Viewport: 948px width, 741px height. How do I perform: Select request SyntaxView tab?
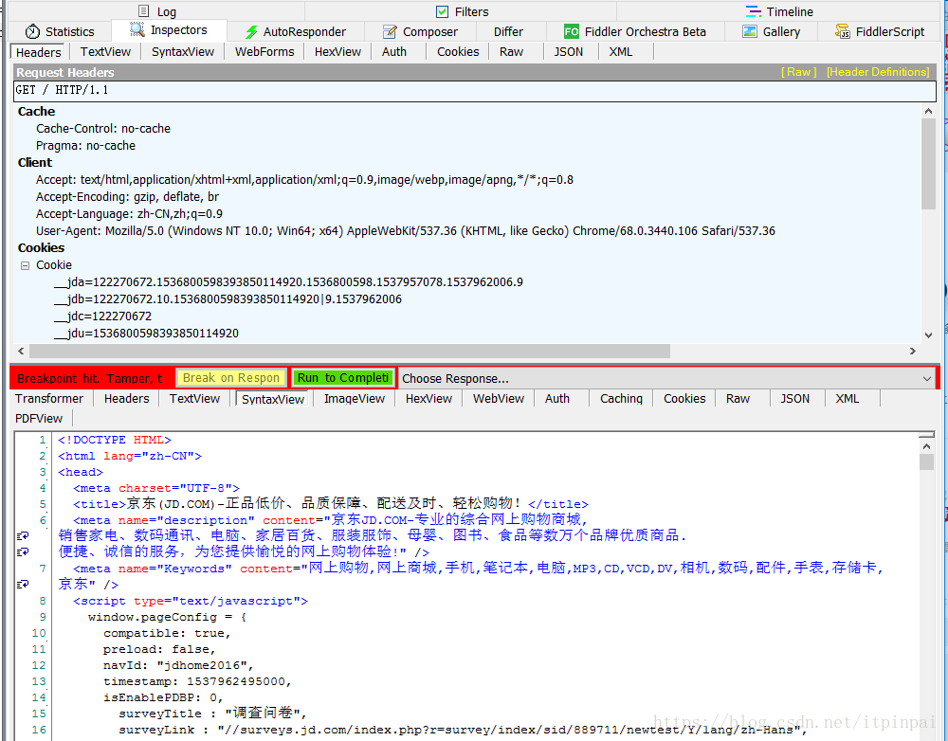pyautogui.click(x=183, y=52)
